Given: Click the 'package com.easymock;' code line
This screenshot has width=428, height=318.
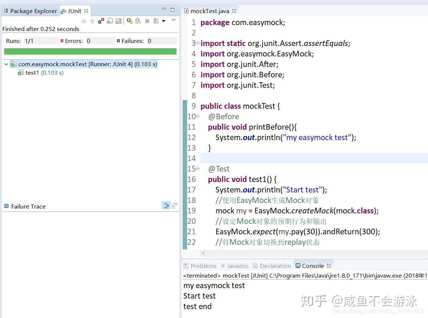Looking at the screenshot, I should 243,22.
